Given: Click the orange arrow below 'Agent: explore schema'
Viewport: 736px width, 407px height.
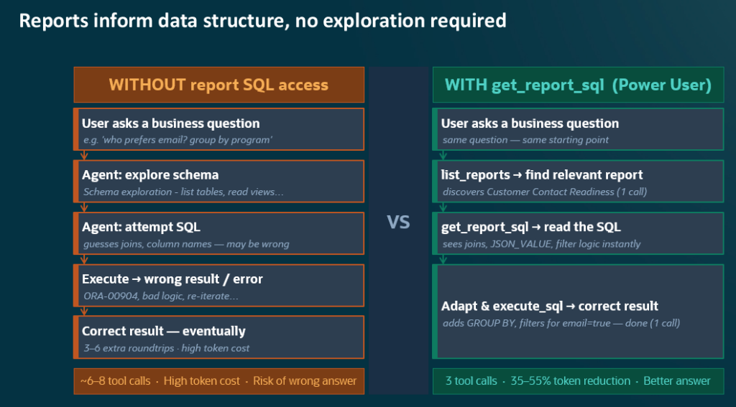Looking at the screenshot, I should point(84,207).
